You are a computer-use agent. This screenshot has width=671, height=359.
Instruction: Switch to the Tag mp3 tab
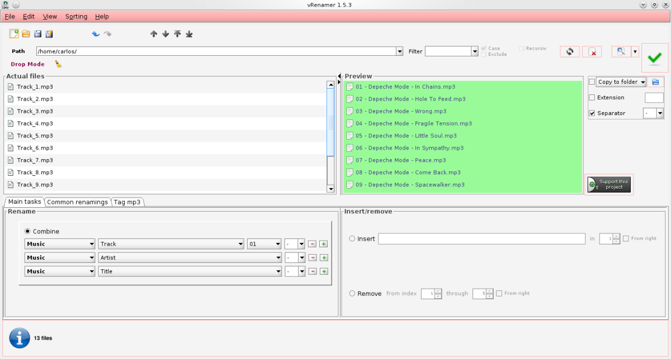click(127, 202)
